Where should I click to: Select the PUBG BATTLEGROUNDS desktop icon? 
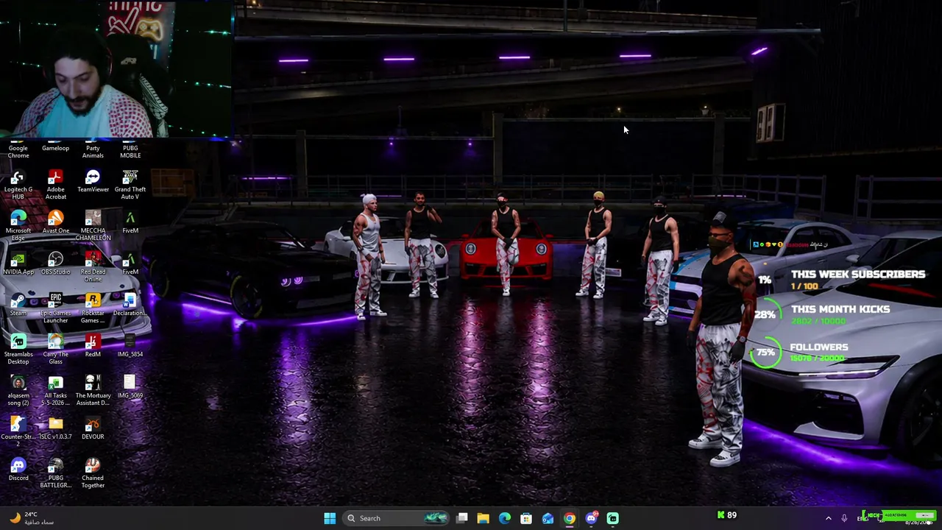click(x=55, y=473)
